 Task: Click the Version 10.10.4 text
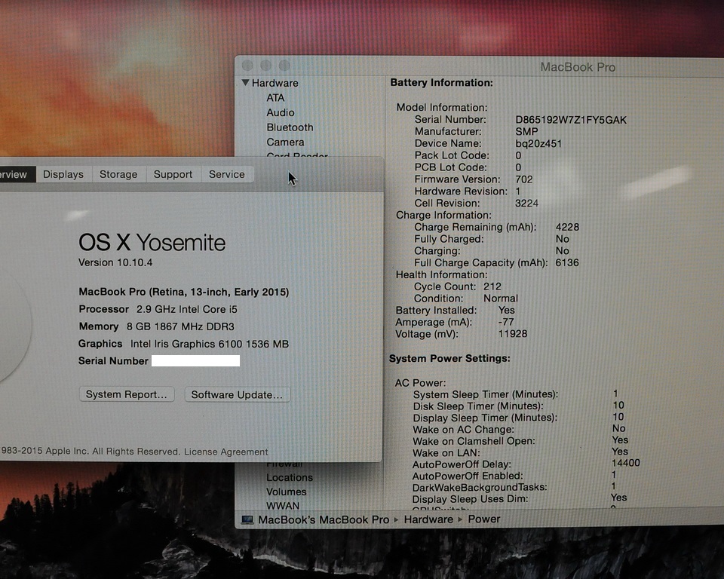pos(115,262)
